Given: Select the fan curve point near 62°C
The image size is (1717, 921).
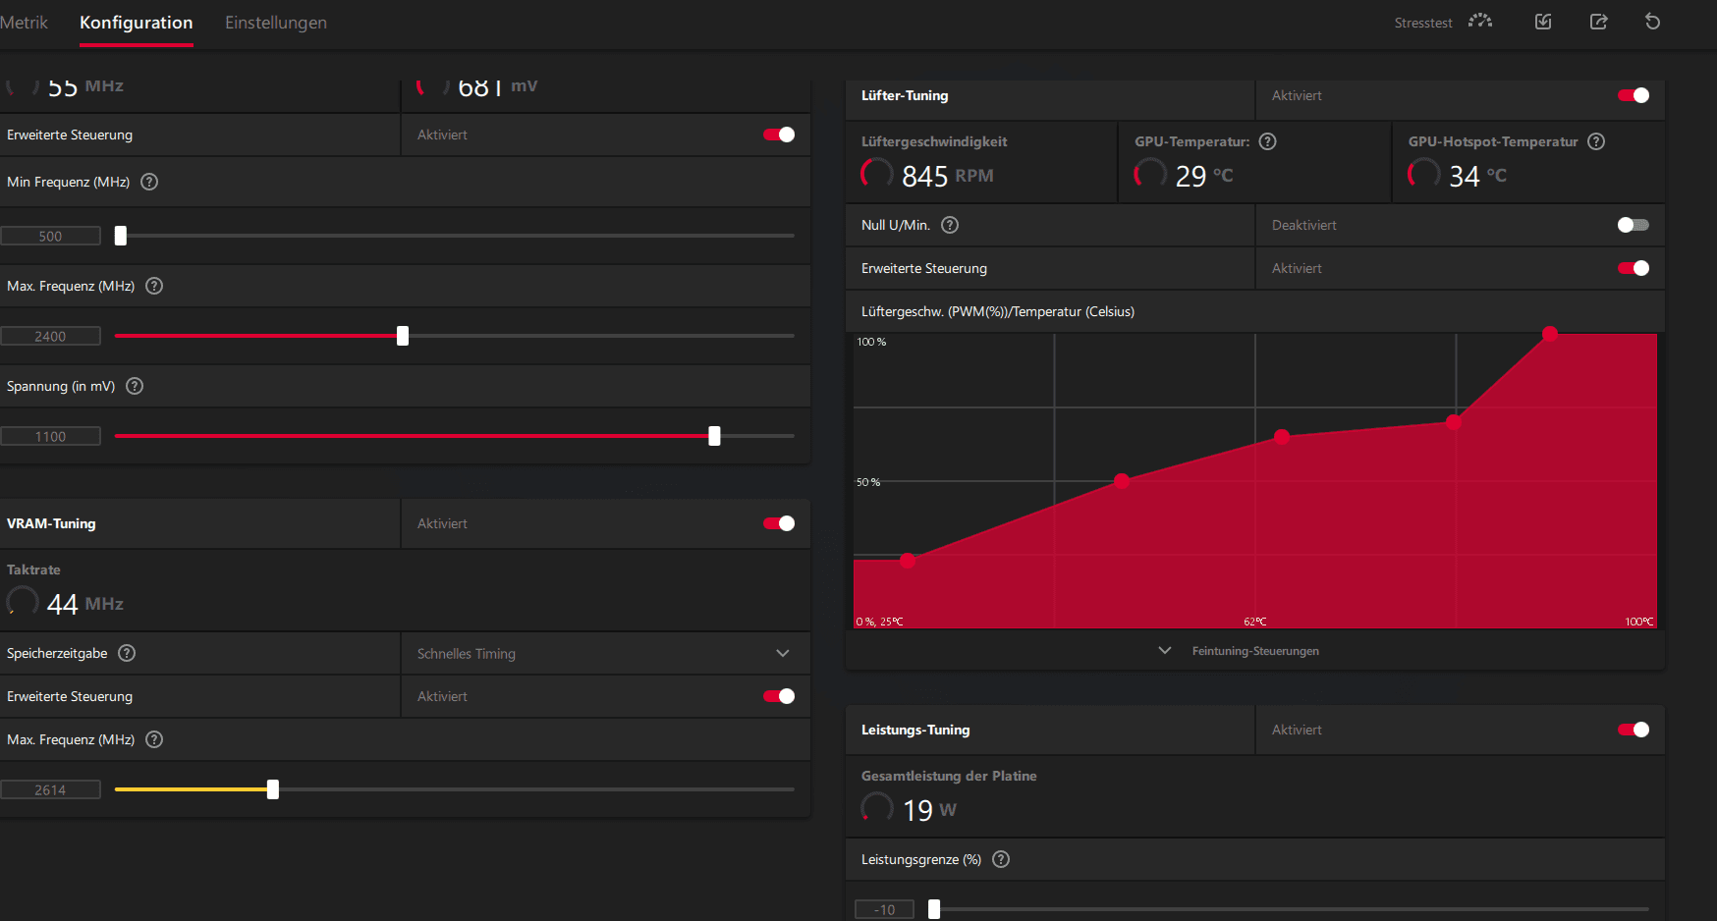Looking at the screenshot, I should click(1282, 436).
